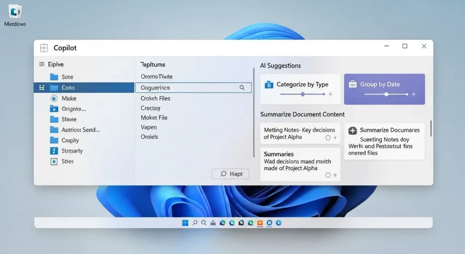Select the Summaries card radio circle

coord(328,175)
